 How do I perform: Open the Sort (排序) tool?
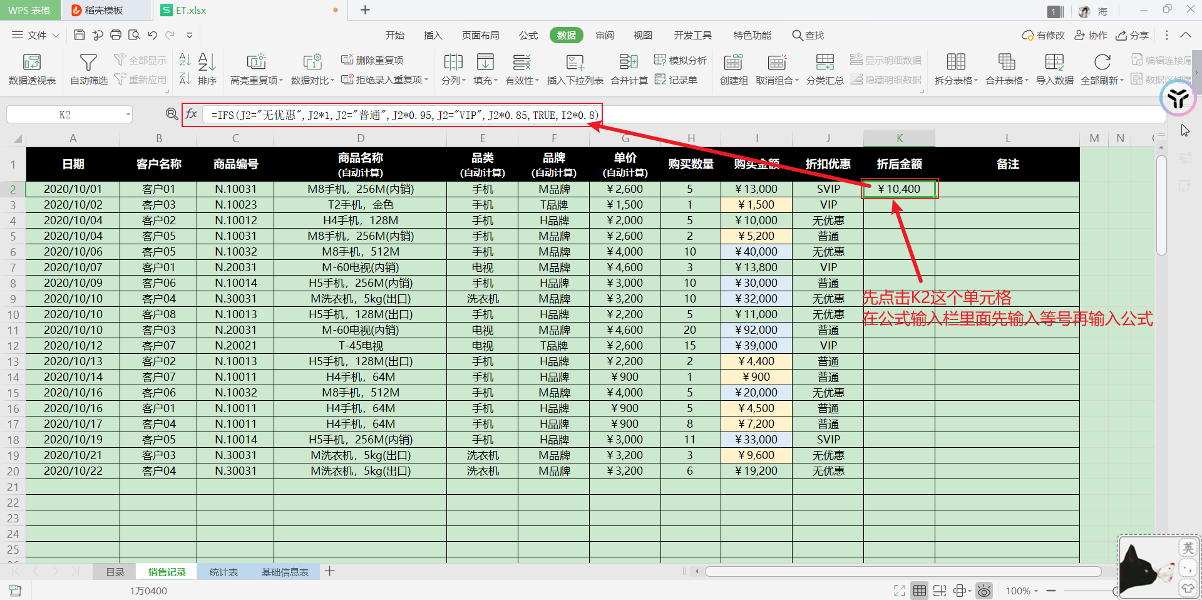(207, 69)
